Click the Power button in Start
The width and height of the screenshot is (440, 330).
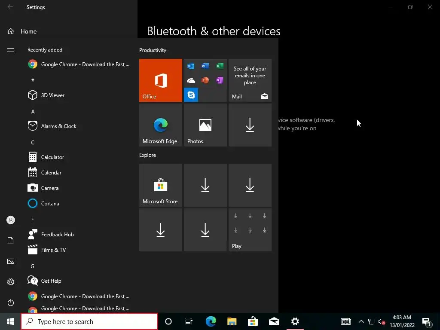[x=11, y=302]
